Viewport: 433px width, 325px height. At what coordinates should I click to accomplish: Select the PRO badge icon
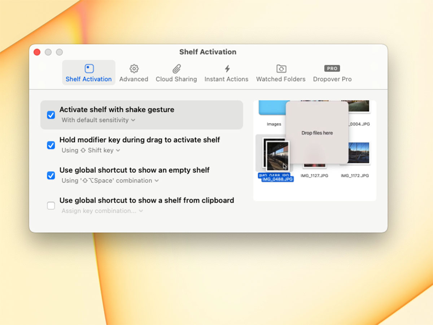click(x=332, y=69)
